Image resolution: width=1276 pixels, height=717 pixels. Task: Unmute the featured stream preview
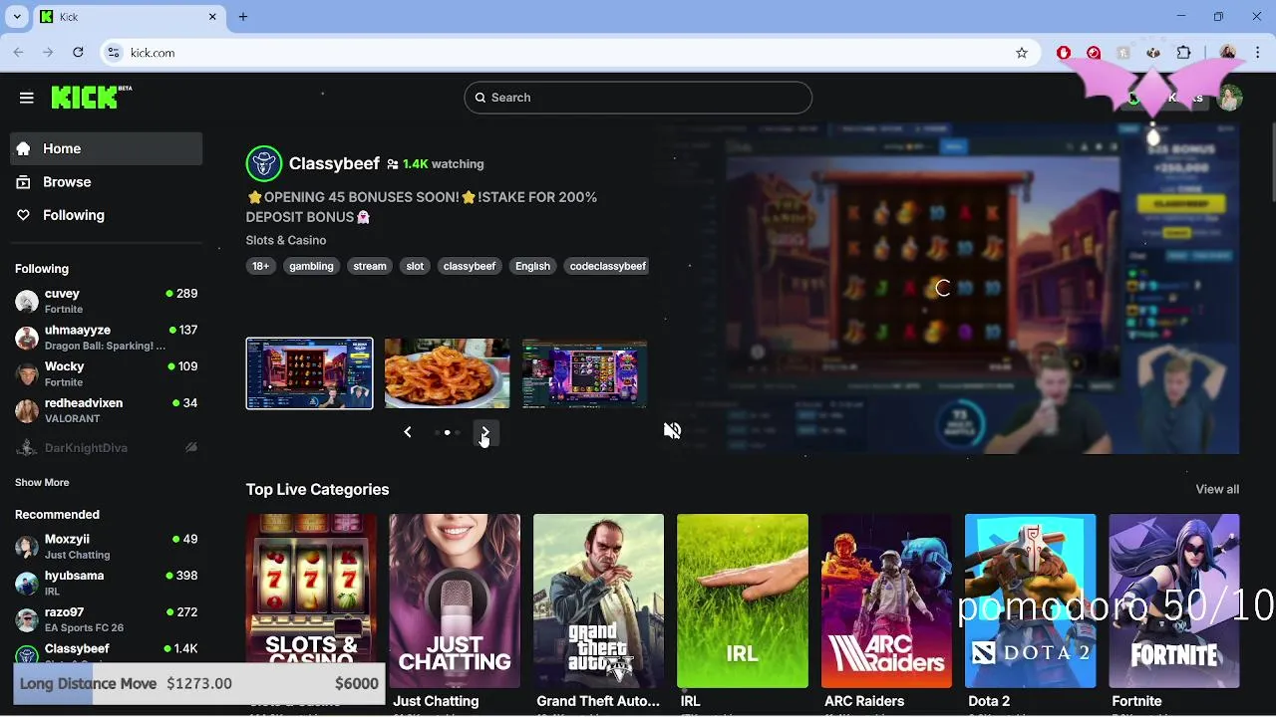tap(673, 430)
